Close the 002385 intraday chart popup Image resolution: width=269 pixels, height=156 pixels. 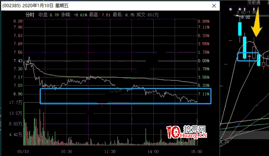(214, 6)
